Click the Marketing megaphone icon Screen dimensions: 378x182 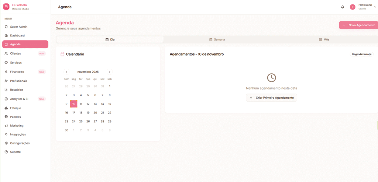click(6, 126)
